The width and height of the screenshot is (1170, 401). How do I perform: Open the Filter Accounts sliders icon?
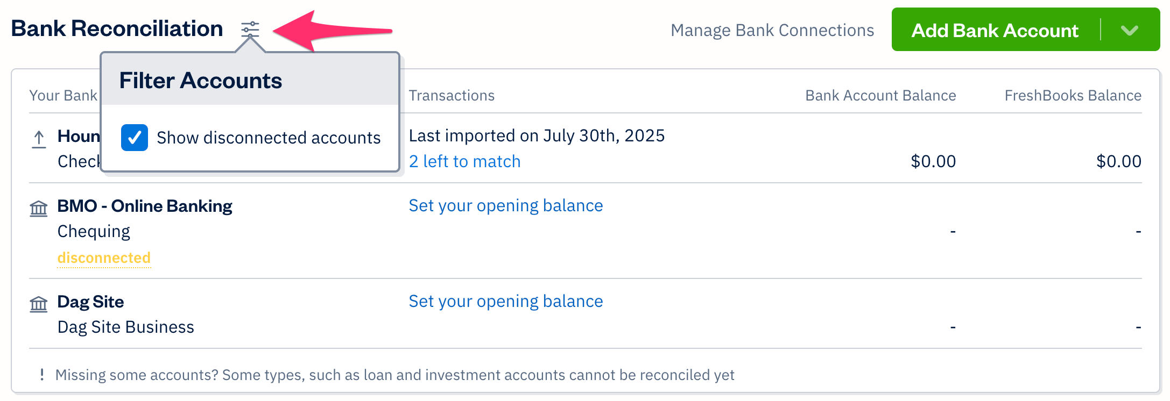pos(249,30)
